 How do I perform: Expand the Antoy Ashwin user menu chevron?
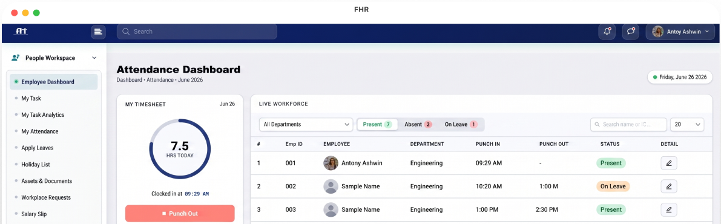706,31
